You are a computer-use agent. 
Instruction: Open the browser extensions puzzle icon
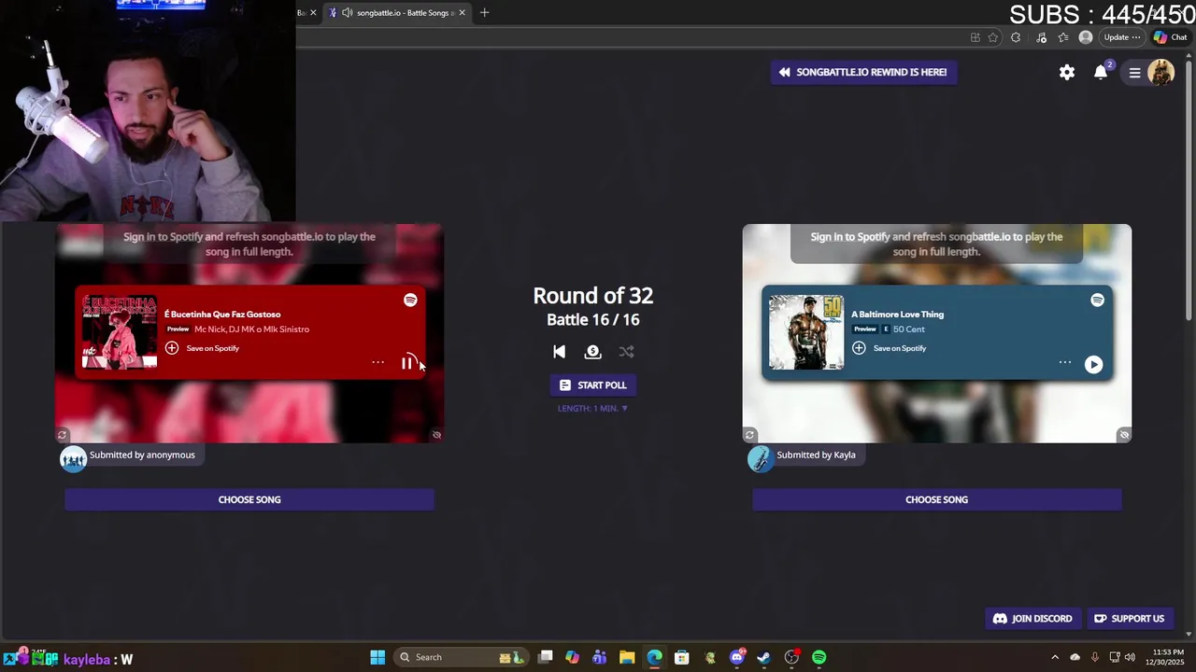coord(1016,37)
